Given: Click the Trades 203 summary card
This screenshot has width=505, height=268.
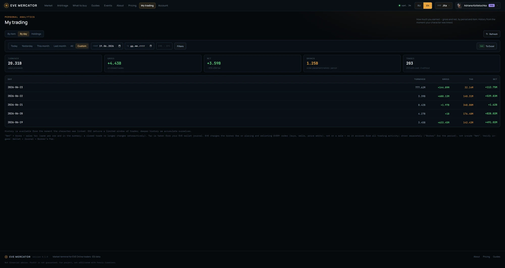Looking at the screenshot, I should [451, 64].
